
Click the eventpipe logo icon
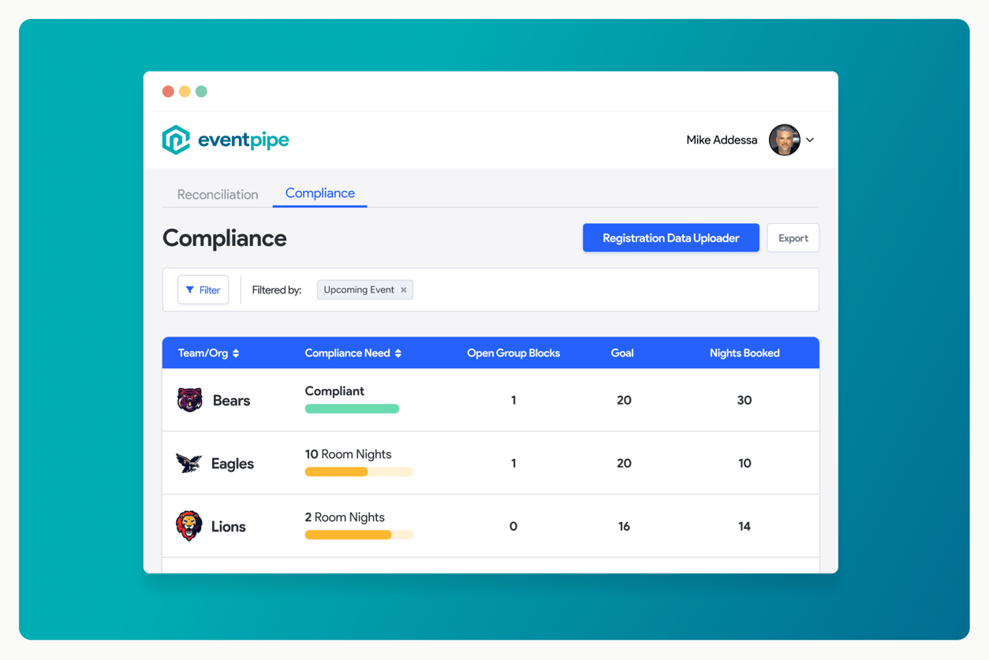(176, 140)
